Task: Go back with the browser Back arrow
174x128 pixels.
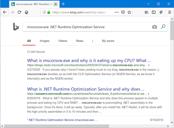Action: coord(5,12)
